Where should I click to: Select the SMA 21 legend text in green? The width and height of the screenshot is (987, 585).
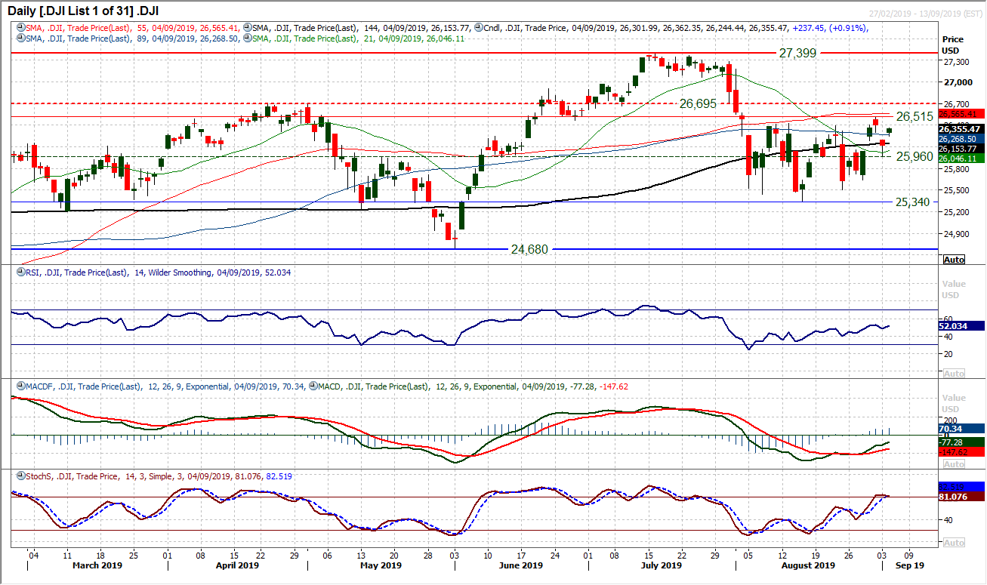pyautogui.click(x=357, y=38)
